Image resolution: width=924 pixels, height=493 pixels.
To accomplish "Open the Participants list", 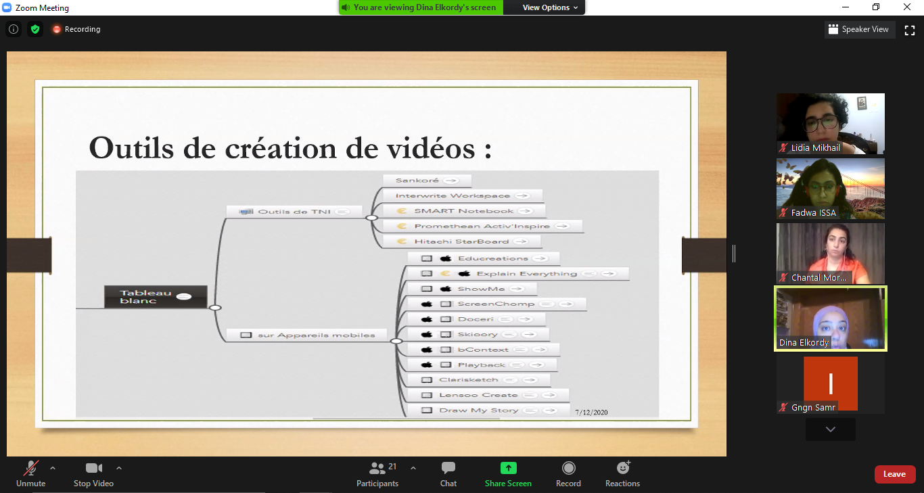I will click(x=377, y=474).
